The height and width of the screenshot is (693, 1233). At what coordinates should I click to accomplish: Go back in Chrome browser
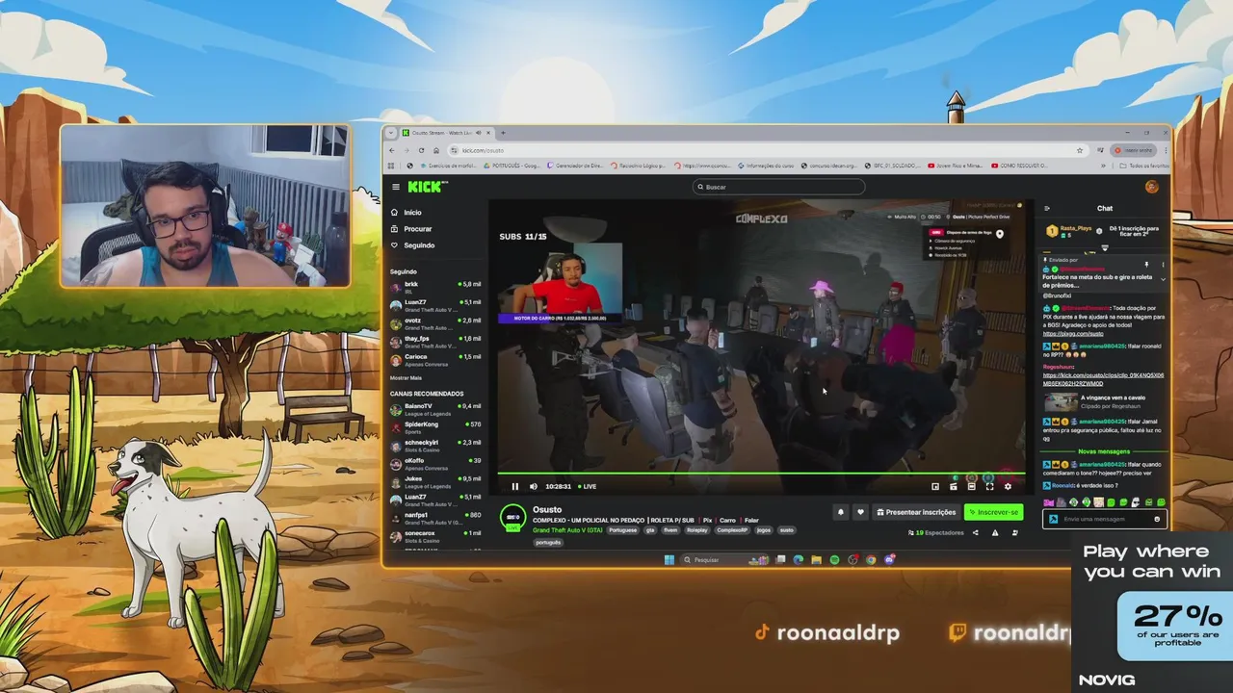click(x=392, y=150)
